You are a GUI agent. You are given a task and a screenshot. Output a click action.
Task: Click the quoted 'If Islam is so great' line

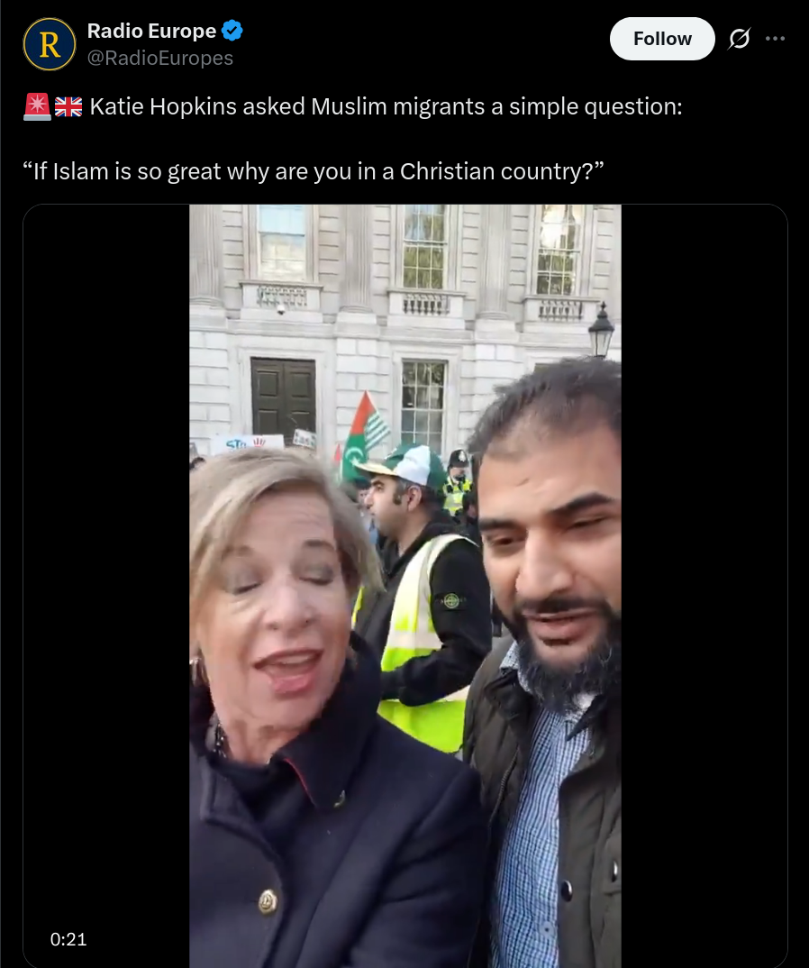coord(313,171)
